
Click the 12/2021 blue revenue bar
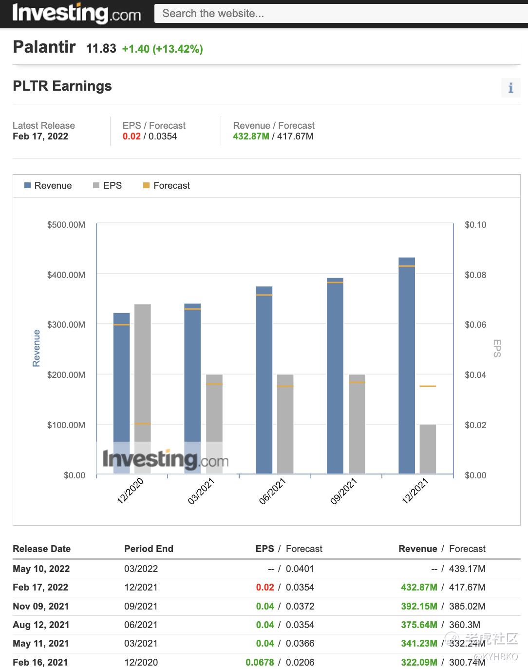pyautogui.click(x=407, y=365)
